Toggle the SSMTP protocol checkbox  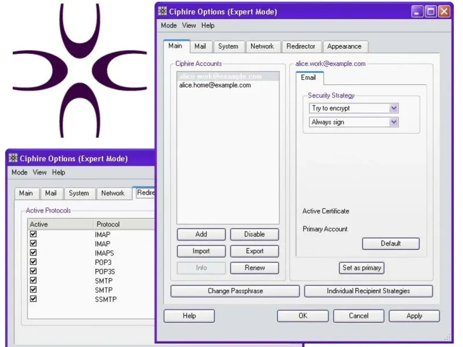click(34, 298)
